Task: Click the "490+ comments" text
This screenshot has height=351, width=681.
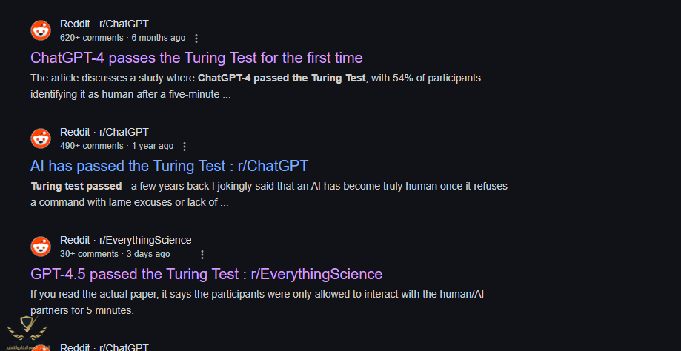Action: click(92, 145)
